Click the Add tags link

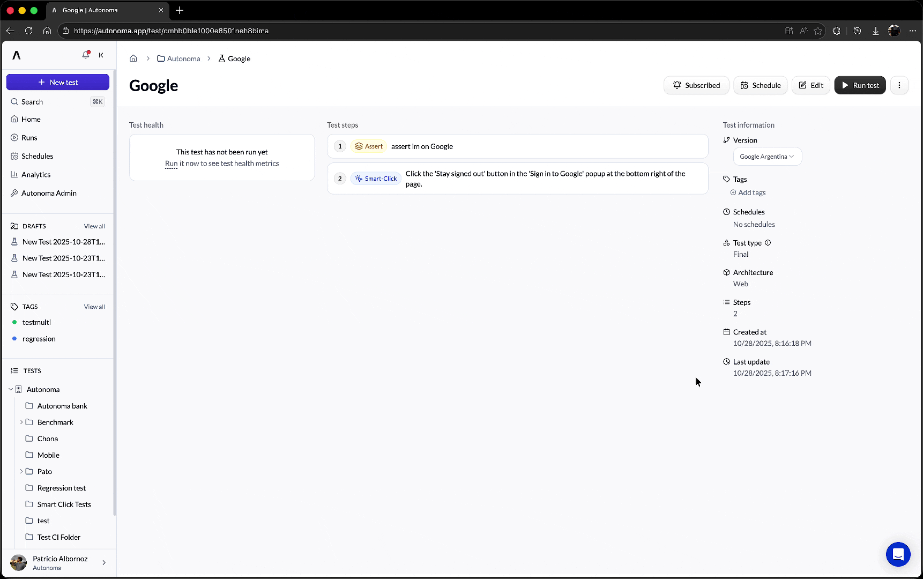(x=748, y=192)
